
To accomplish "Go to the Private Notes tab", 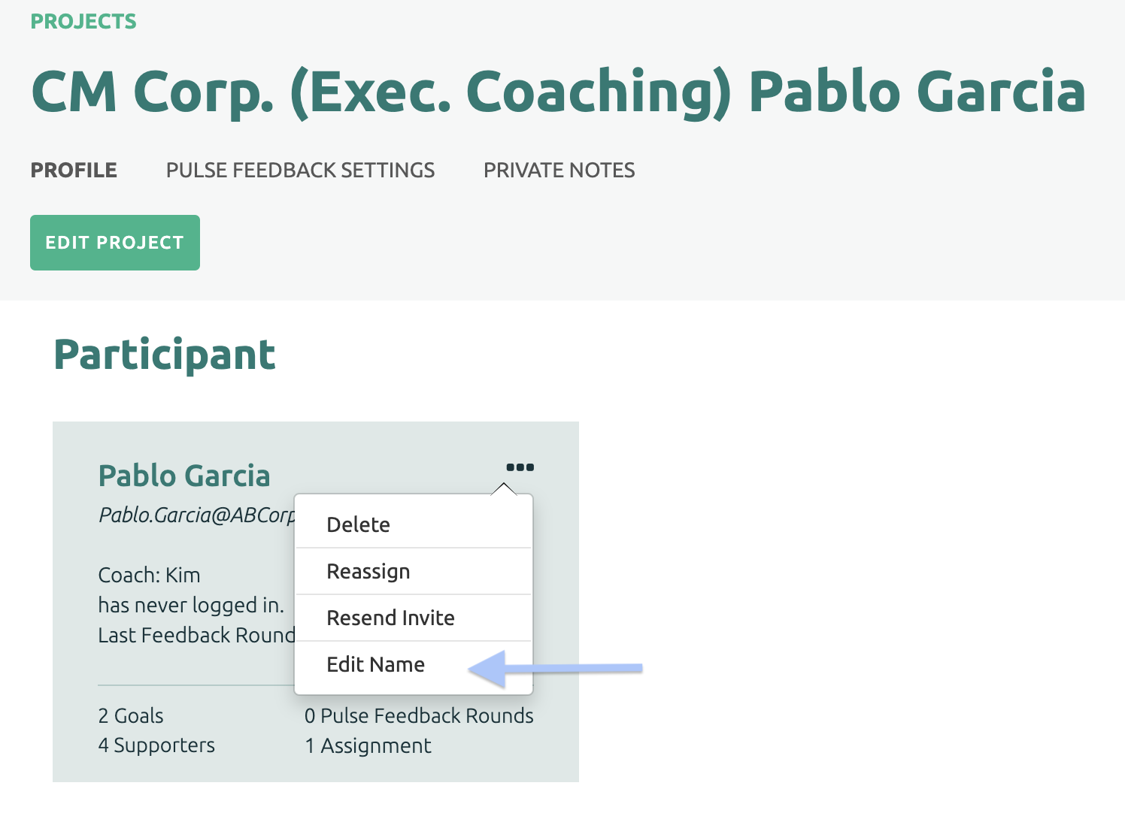I will click(559, 171).
